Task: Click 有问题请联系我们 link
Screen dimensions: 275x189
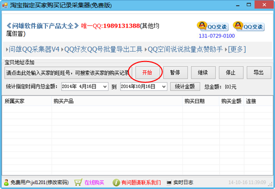Action: (141, 182)
